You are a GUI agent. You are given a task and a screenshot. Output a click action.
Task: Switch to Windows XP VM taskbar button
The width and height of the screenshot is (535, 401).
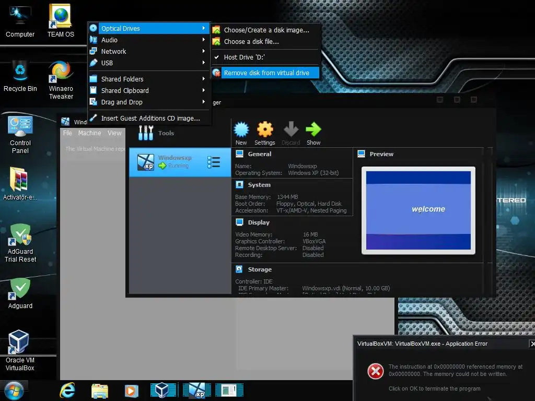click(x=197, y=391)
